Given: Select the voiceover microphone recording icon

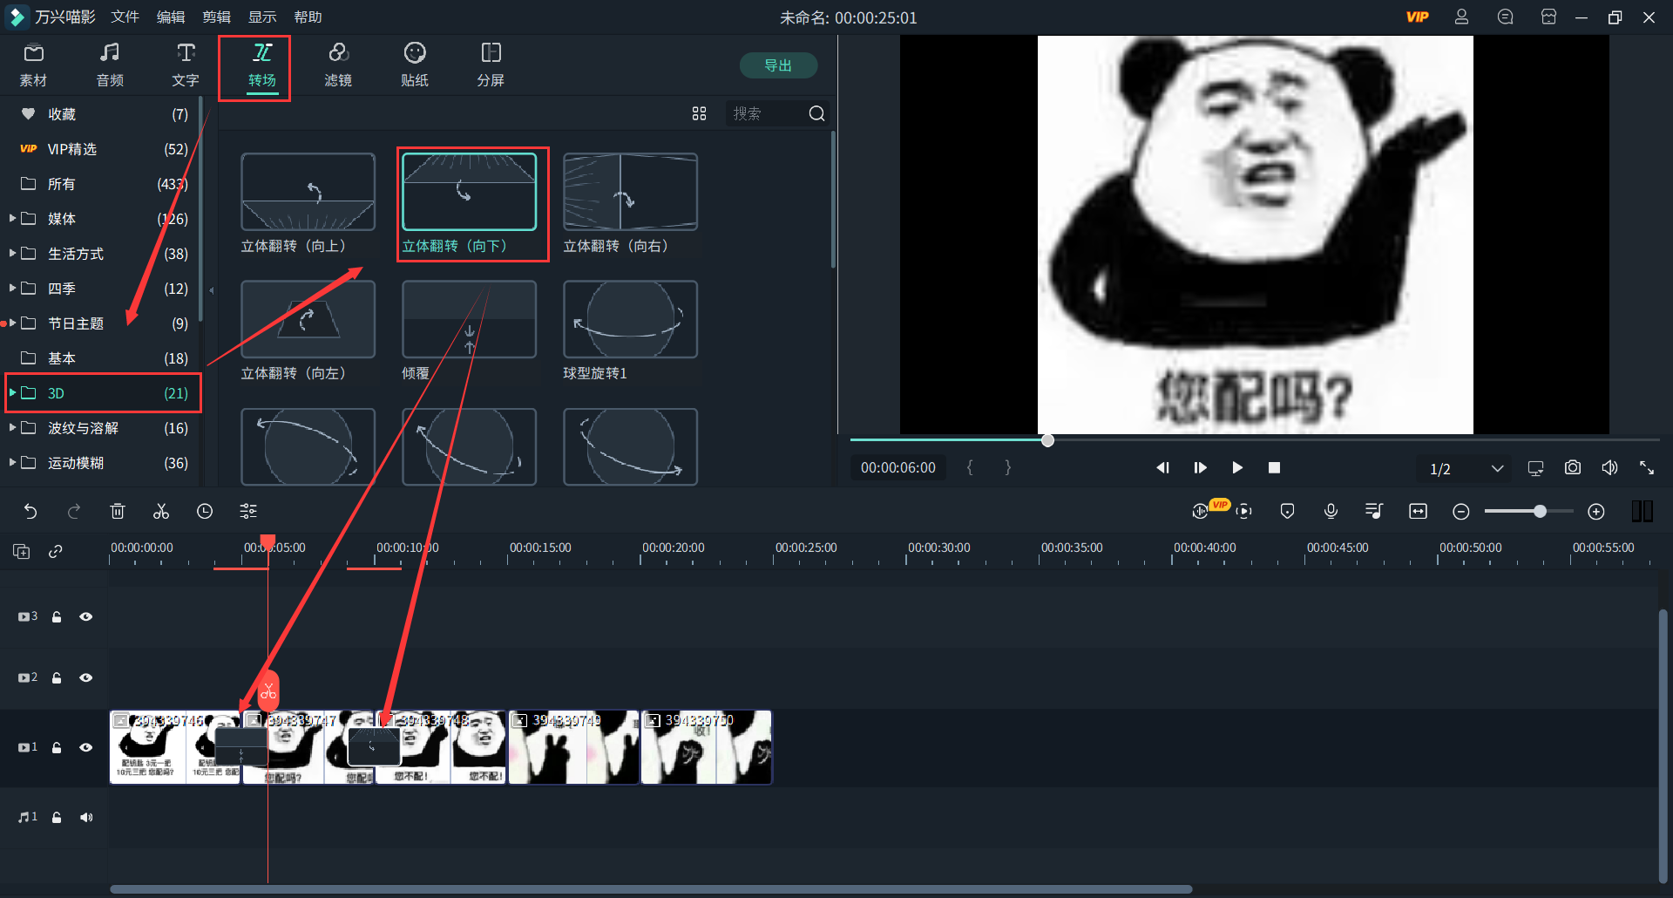Looking at the screenshot, I should click(1330, 511).
